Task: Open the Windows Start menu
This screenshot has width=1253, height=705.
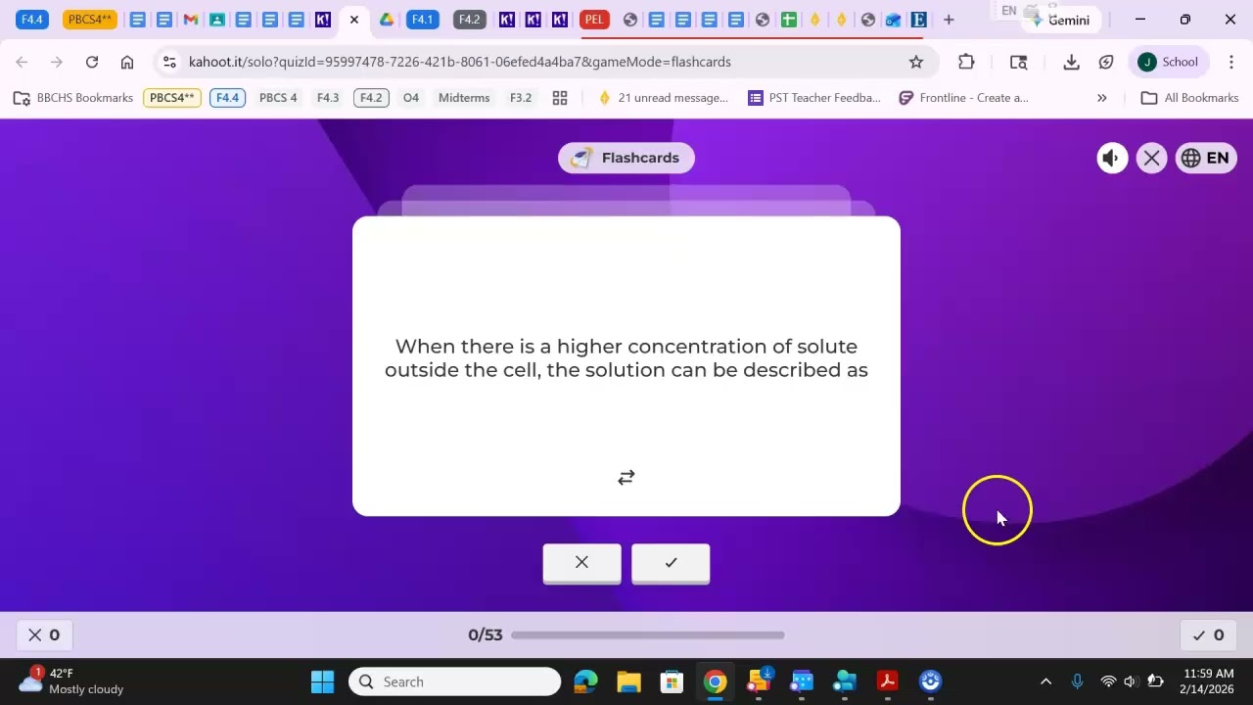Action: point(322,681)
